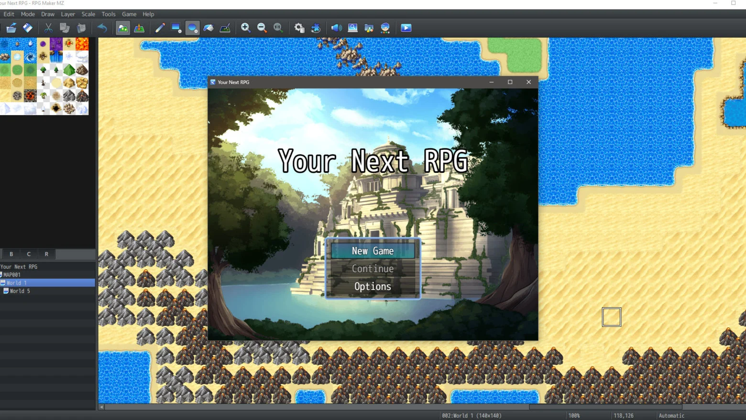Pick the palm tree tile
The width and height of the screenshot is (746, 420).
point(43,95)
